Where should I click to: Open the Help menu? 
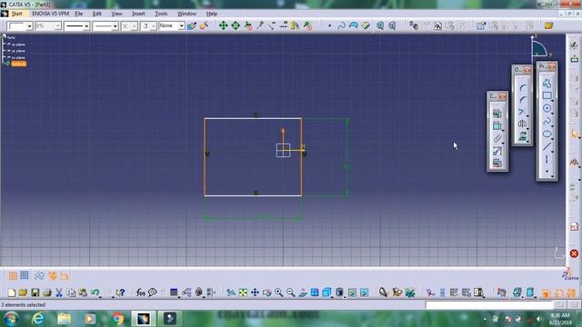(x=212, y=14)
